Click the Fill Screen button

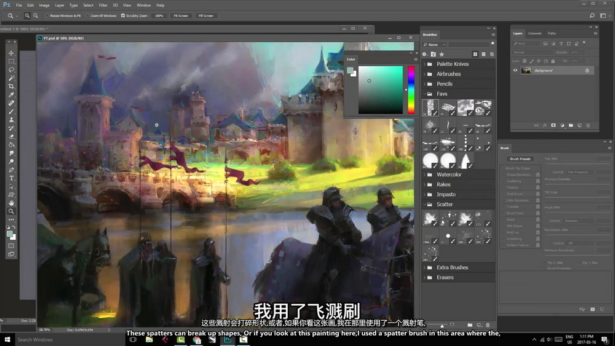pyautogui.click(x=206, y=16)
